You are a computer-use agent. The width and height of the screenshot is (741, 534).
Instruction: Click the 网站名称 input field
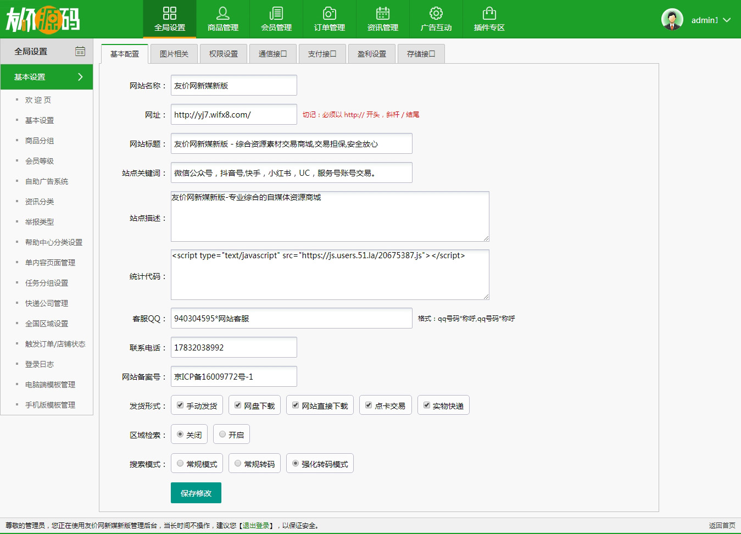tap(234, 85)
